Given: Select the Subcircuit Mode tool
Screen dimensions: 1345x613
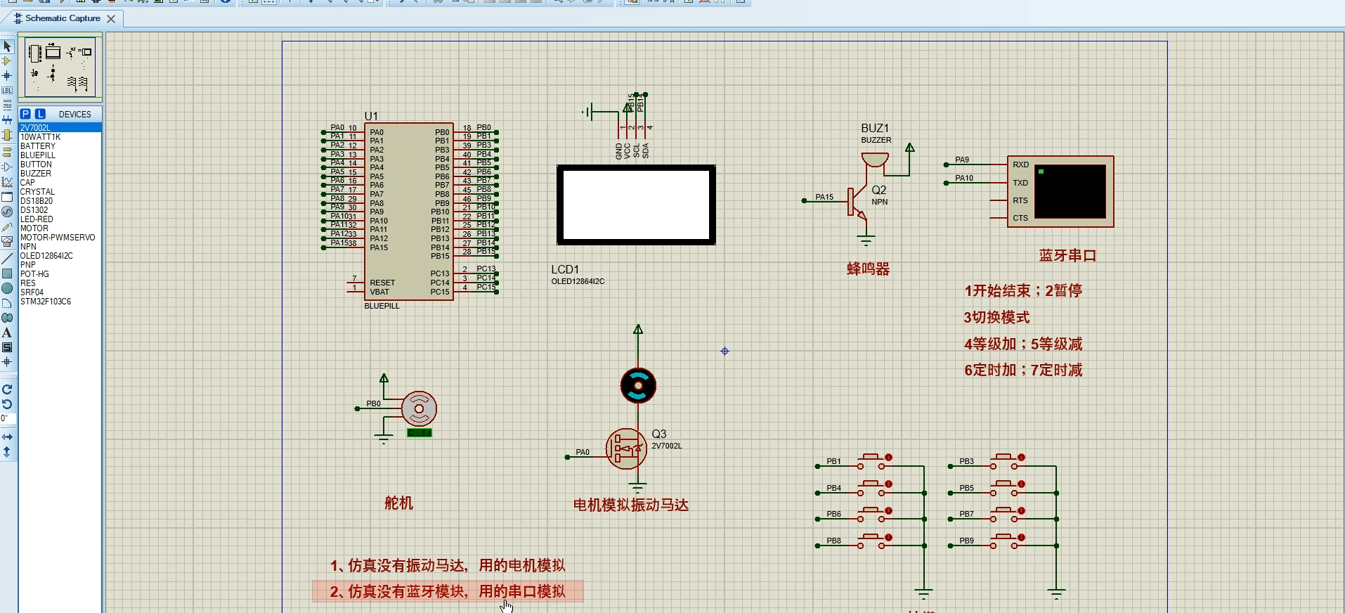Looking at the screenshot, I should click(x=7, y=135).
